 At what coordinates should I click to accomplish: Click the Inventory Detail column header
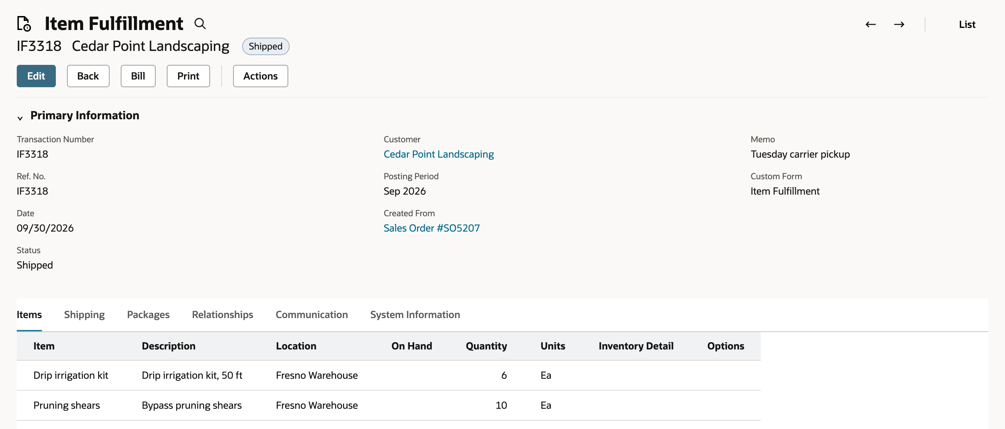[636, 346]
